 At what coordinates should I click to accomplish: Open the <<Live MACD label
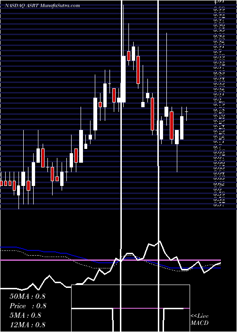[x=200, y=320]
